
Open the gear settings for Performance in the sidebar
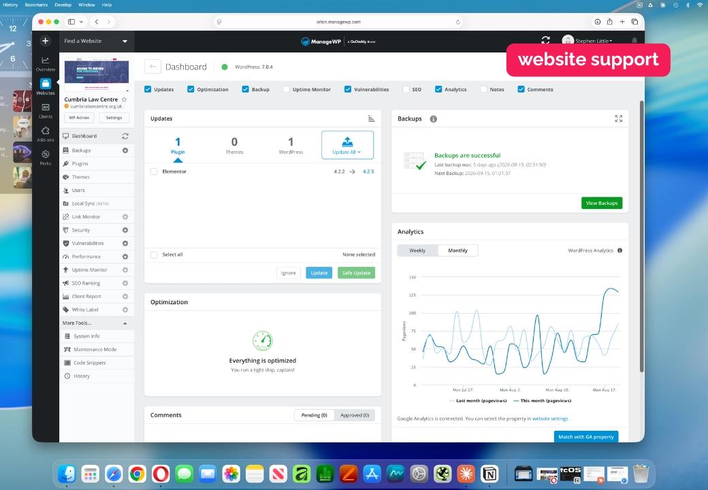[125, 257]
